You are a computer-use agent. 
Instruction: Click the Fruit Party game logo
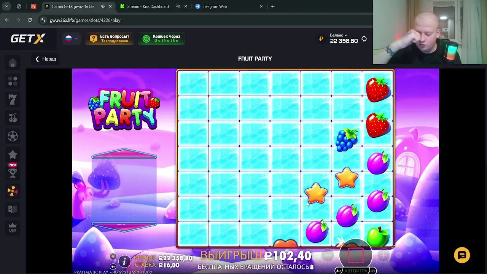[x=124, y=110]
